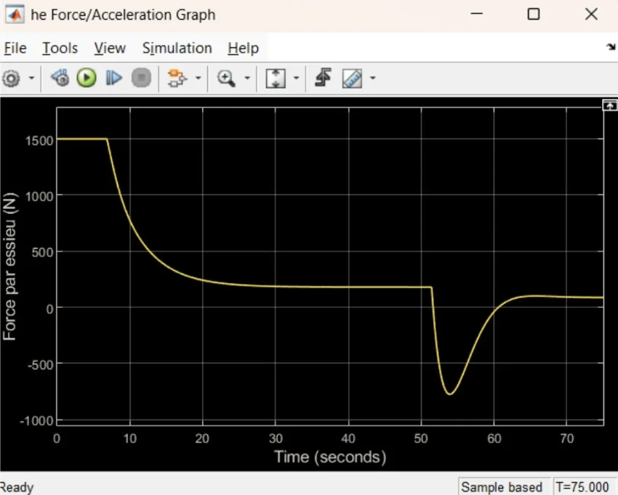Click the dock arrow at menu bar's right end
The width and height of the screenshot is (618, 495).
click(x=611, y=47)
